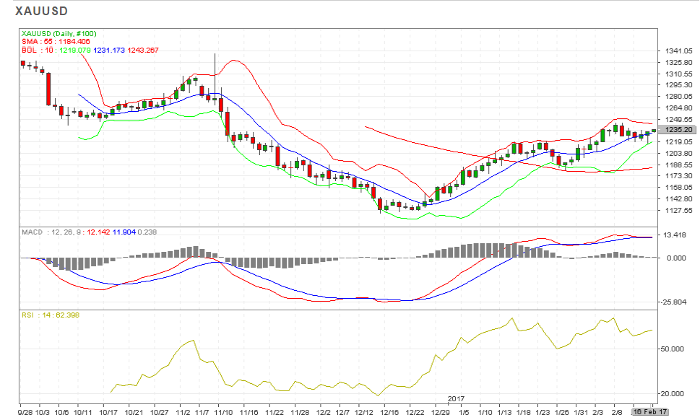The height and width of the screenshot is (420, 700).
Task: Click the red upper Bollinger value 1243.267
Action: click(x=143, y=50)
